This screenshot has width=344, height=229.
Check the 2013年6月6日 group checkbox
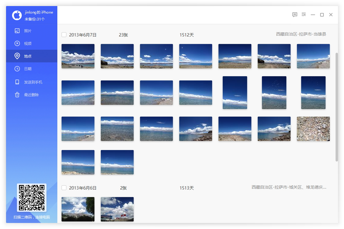[64, 188]
